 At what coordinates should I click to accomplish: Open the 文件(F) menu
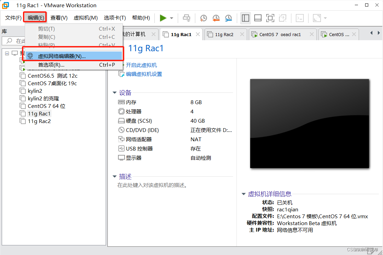point(13,18)
